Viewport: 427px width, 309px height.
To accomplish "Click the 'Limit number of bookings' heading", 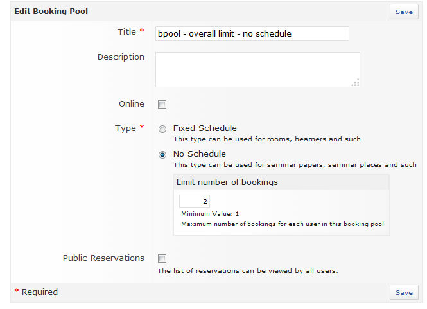I will pyautogui.click(x=227, y=182).
